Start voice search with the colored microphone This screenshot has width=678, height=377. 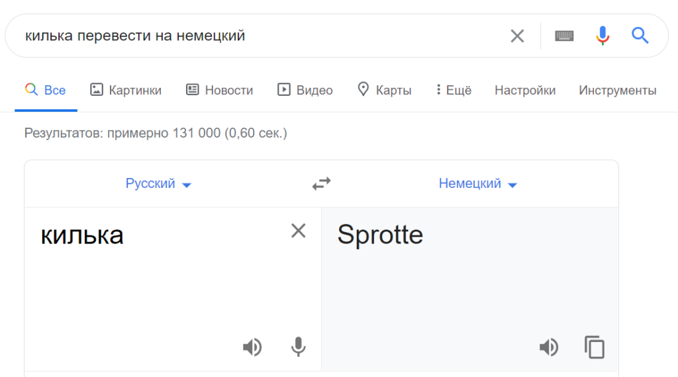602,36
